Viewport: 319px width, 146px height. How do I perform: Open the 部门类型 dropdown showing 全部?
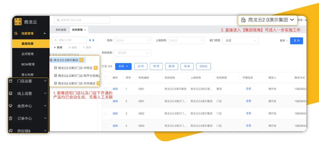(240, 40)
